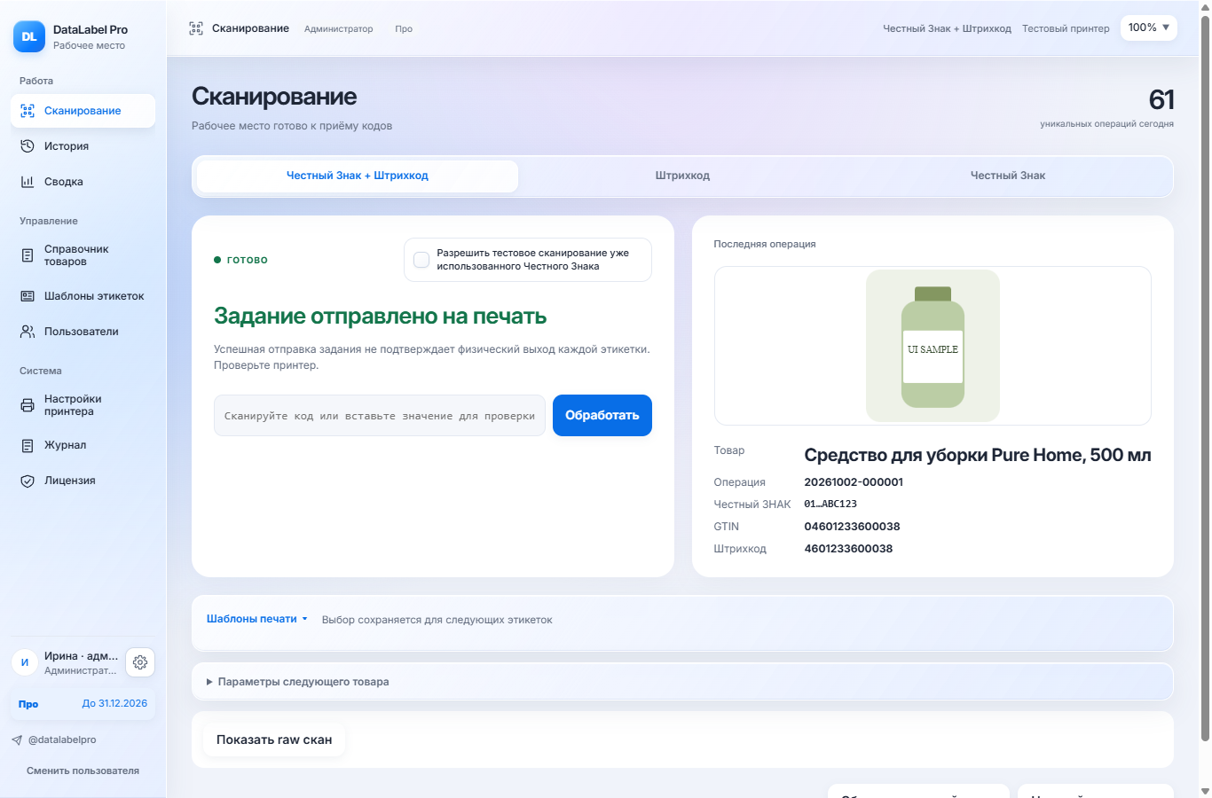The width and height of the screenshot is (1212, 798).
Task: Open Журнал in the sidebar
Action: tap(83, 445)
